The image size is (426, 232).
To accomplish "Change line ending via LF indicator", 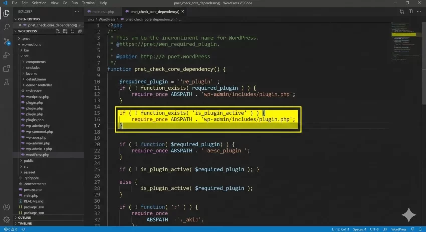I will click(x=385, y=229).
